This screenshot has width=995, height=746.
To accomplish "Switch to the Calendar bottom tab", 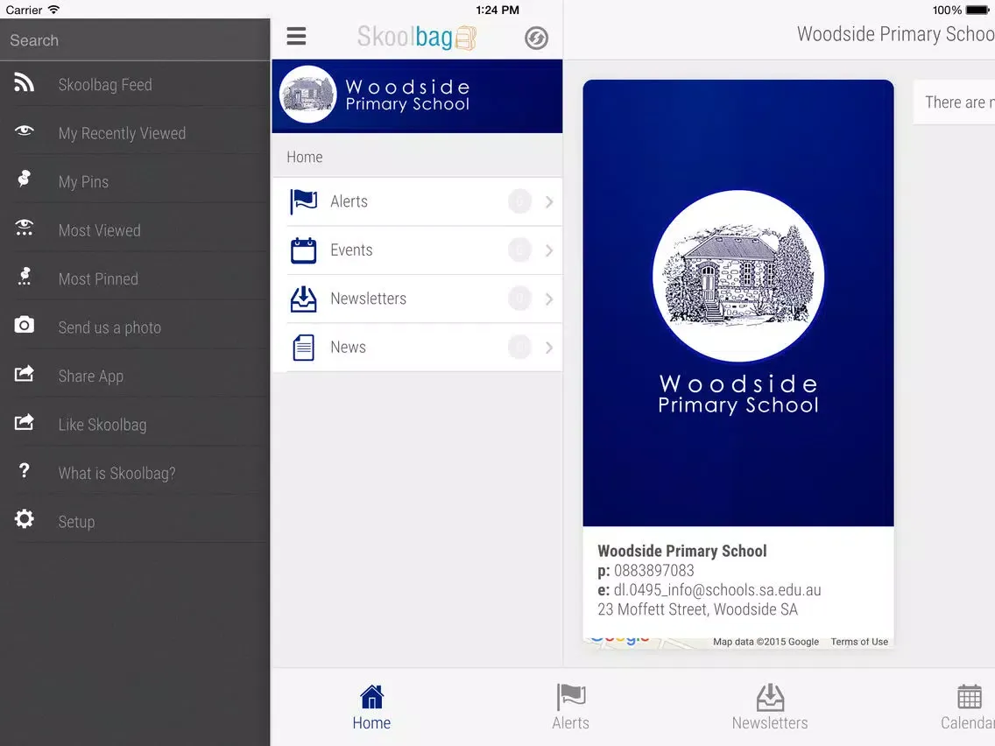I will tap(968, 707).
